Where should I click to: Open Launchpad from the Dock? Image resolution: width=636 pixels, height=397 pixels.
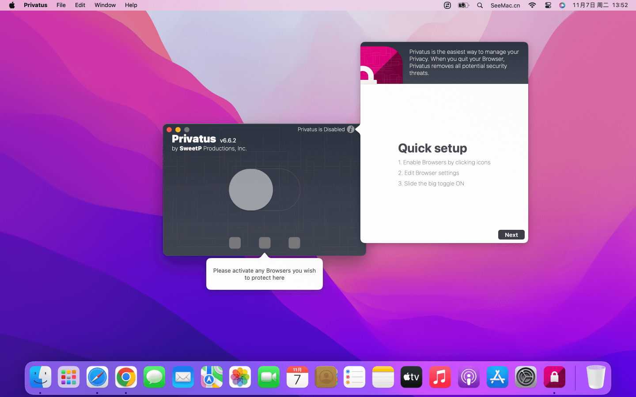coord(69,377)
